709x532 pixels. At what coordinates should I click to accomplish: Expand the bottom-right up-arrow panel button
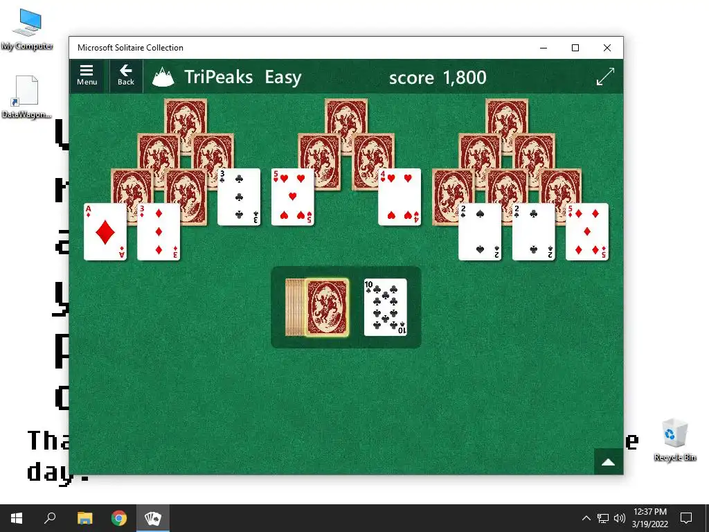[x=608, y=462]
